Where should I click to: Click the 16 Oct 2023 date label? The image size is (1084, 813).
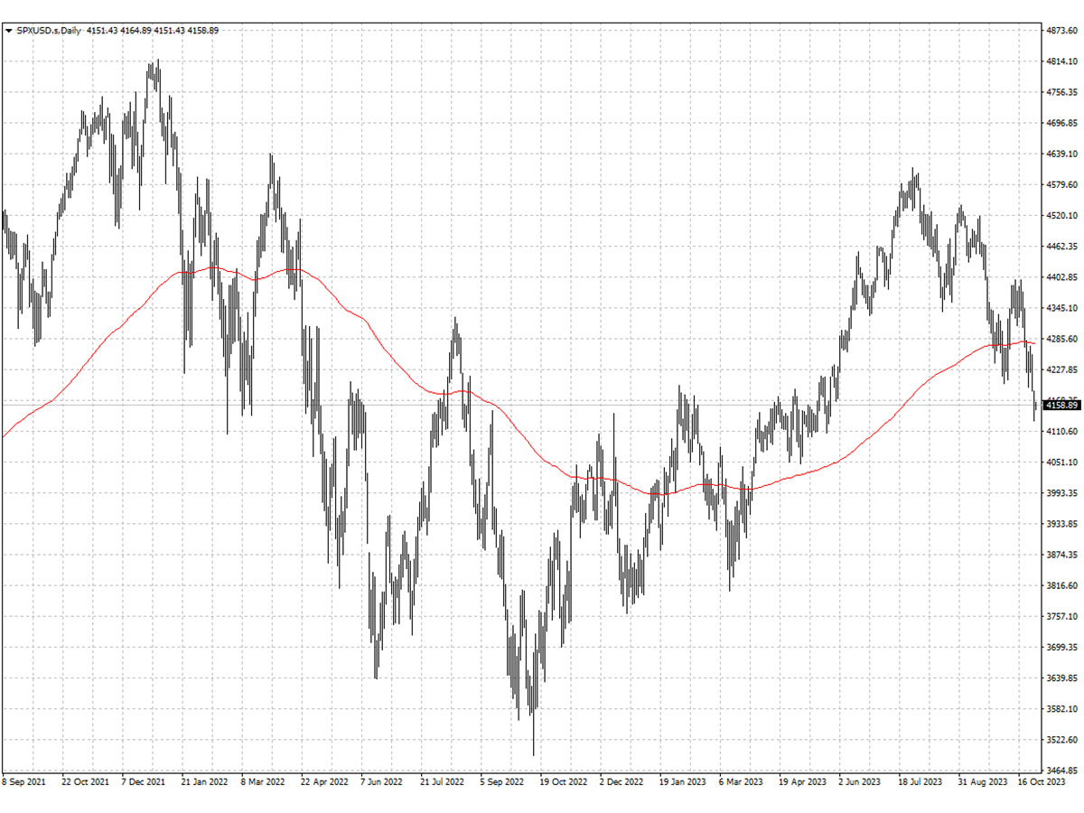click(1041, 780)
